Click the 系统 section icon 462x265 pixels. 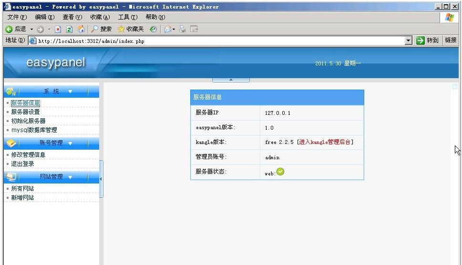(x=10, y=92)
